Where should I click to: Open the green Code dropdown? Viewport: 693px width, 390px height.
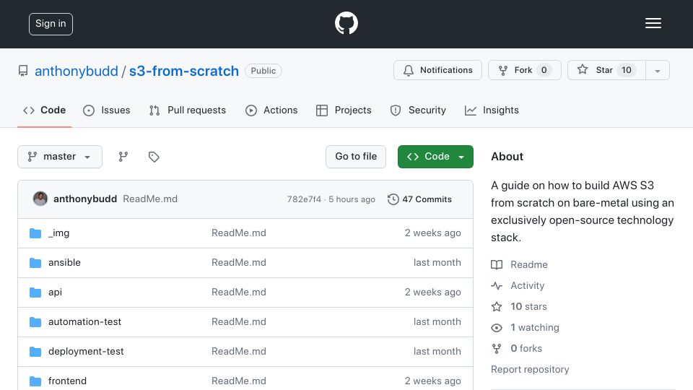point(435,157)
